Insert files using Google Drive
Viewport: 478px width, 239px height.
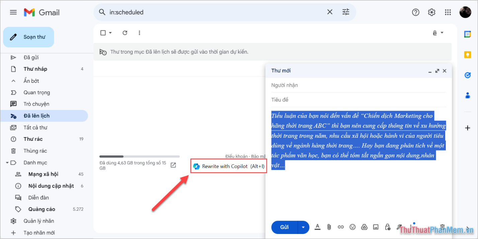coord(364,227)
